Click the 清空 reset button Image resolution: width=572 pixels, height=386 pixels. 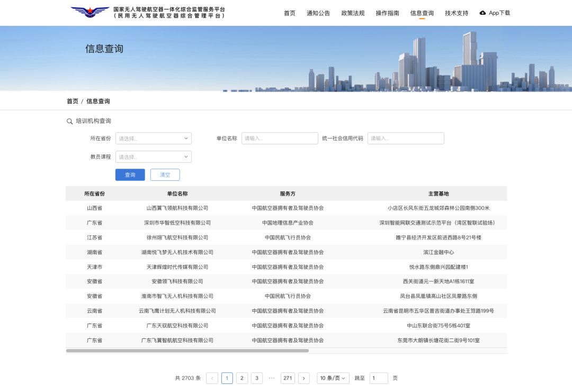(x=165, y=175)
